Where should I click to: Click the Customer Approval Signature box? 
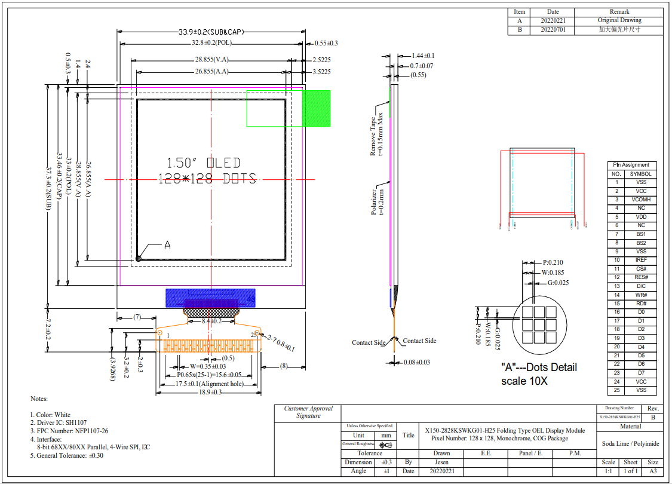click(308, 412)
